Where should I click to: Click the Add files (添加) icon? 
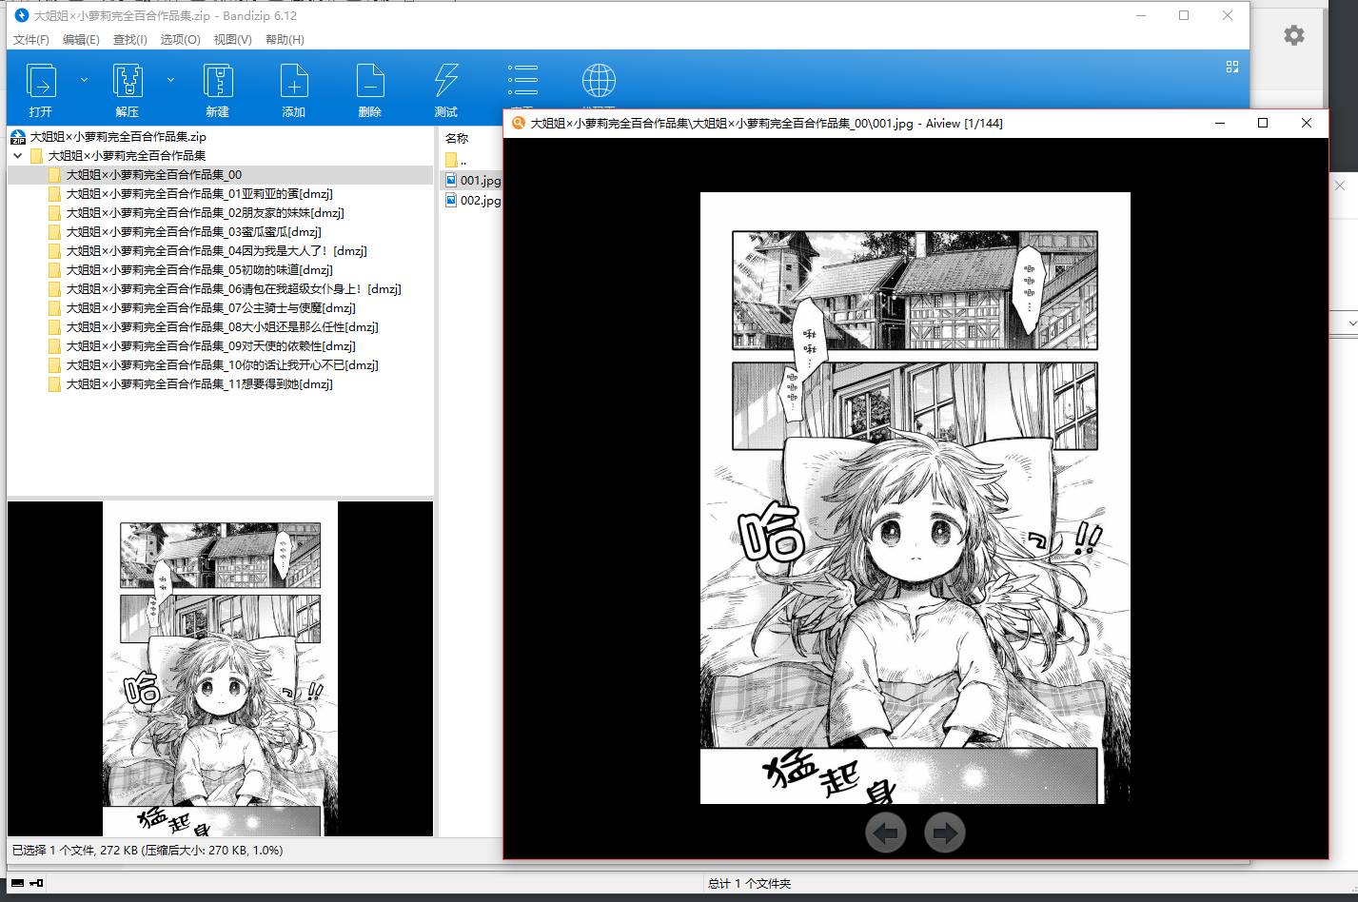pyautogui.click(x=293, y=82)
